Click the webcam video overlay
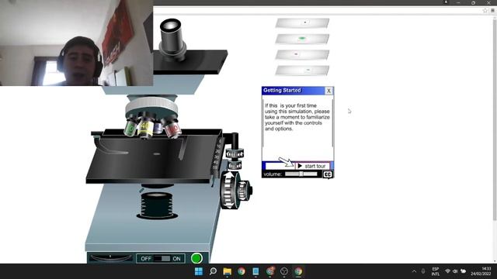The height and width of the screenshot is (279, 497). point(76,43)
